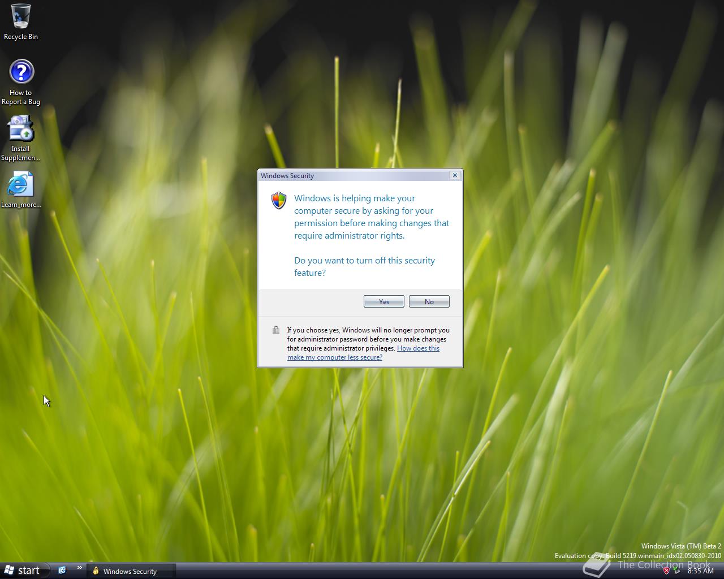Open the How to Report a Bug icon

pos(21,82)
